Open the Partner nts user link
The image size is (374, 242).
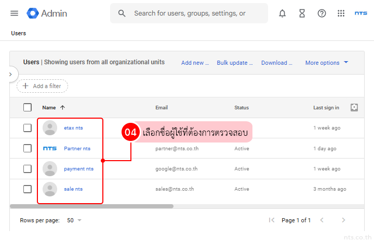point(77,149)
